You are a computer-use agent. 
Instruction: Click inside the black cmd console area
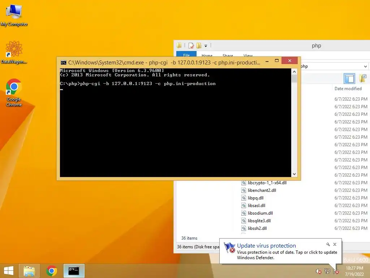click(175, 122)
